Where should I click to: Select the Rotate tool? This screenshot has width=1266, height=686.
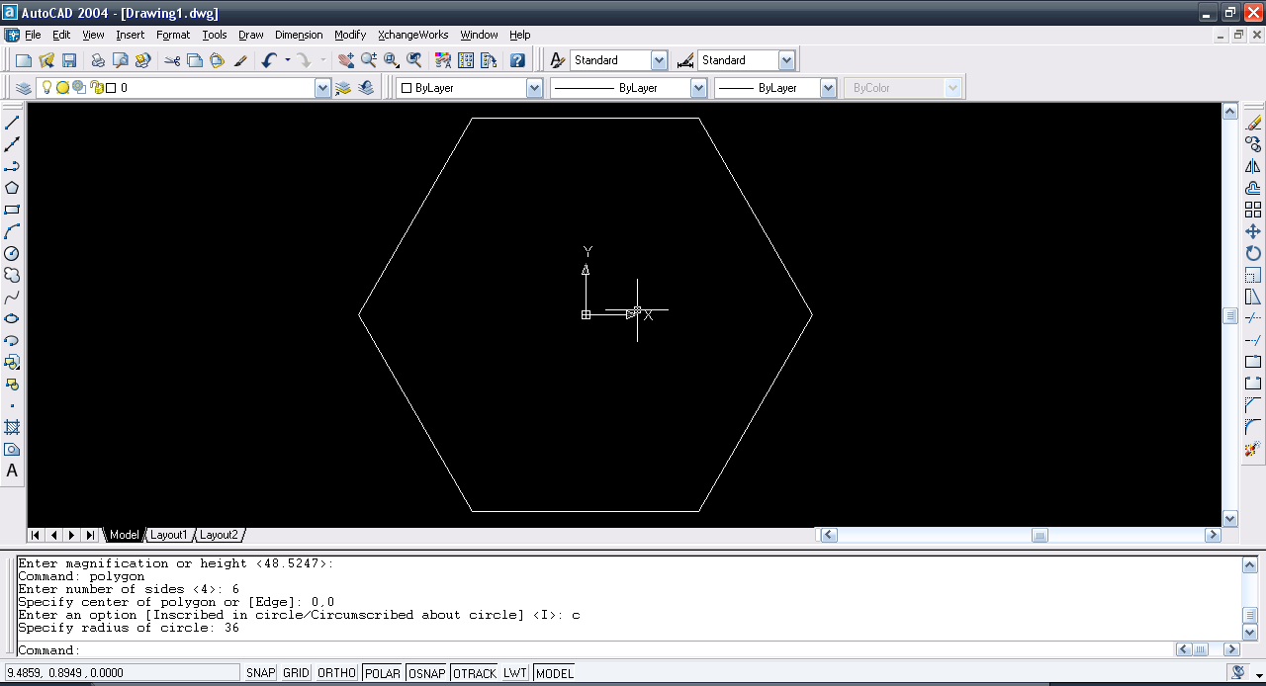[1253, 253]
